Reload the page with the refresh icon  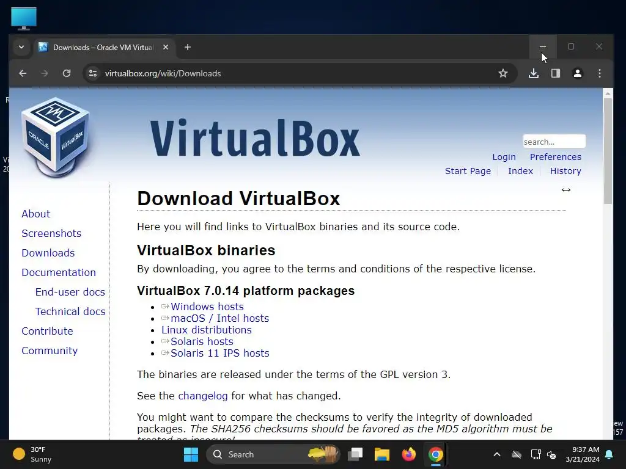67,73
